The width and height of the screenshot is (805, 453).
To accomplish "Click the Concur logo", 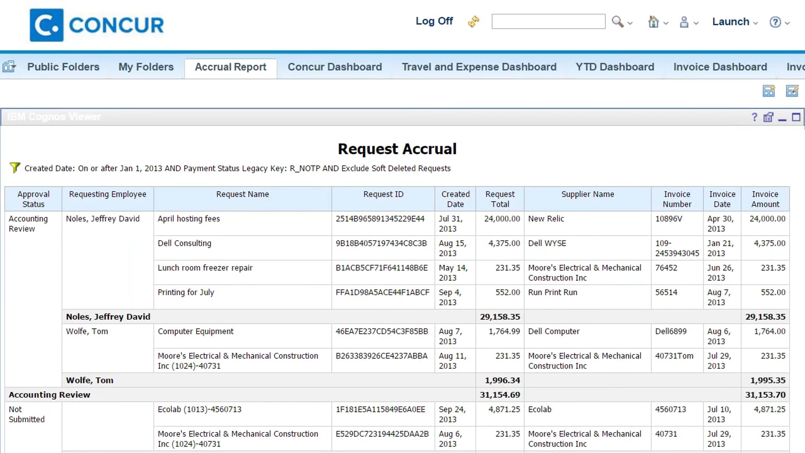I will [x=97, y=25].
